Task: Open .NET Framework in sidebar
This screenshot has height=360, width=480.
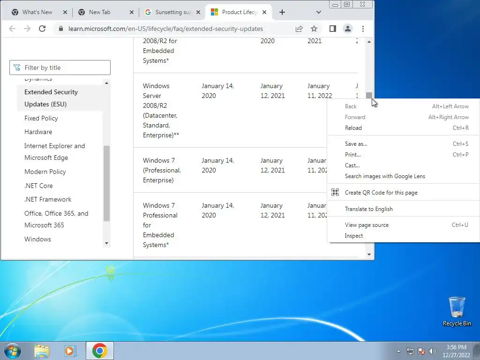Action: click(48, 199)
